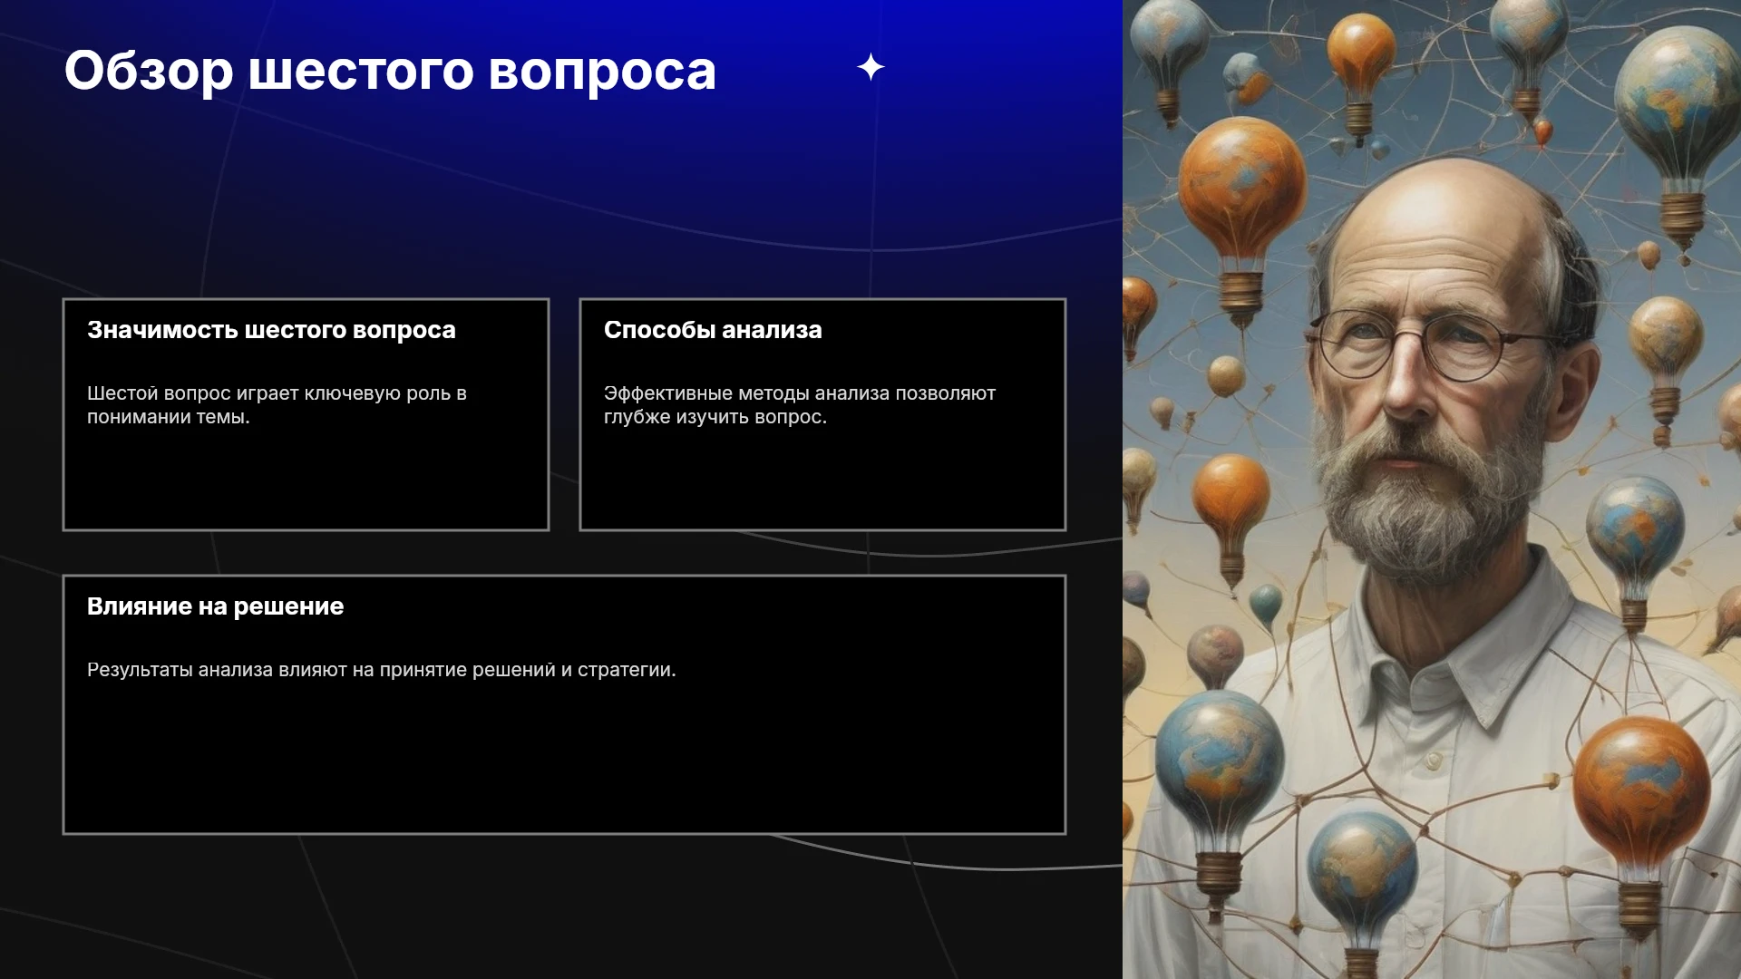
Task: Select the "Способы анализа" card heading
Action: [x=713, y=330]
